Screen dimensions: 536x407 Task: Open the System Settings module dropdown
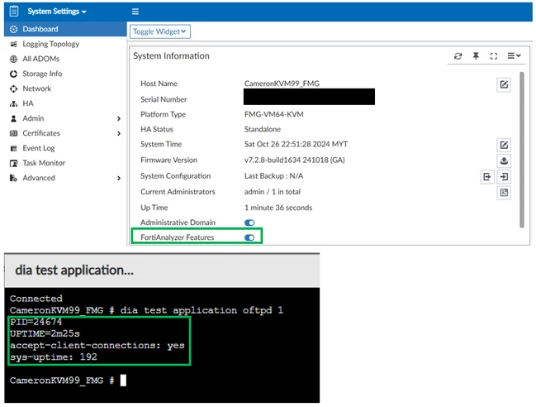coord(57,12)
